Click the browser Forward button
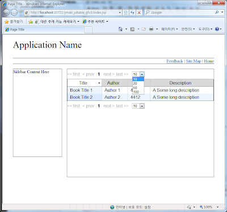227x212 pixels. tap(14, 12)
